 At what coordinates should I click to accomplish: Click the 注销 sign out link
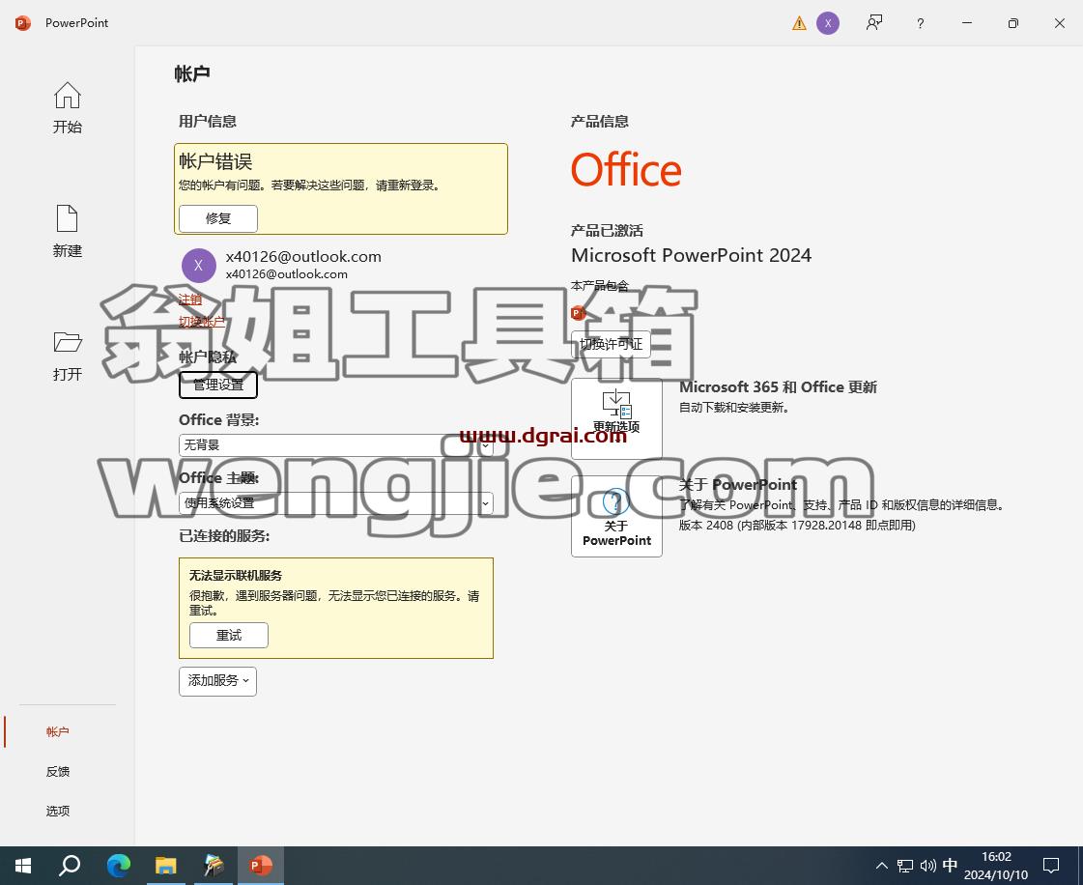click(190, 300)
